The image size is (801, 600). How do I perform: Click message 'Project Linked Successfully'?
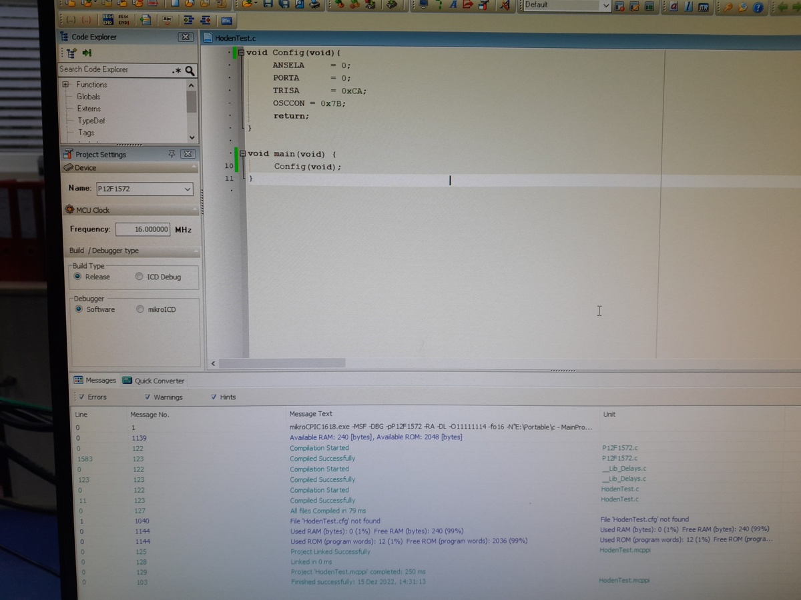[x=330, y=552]
